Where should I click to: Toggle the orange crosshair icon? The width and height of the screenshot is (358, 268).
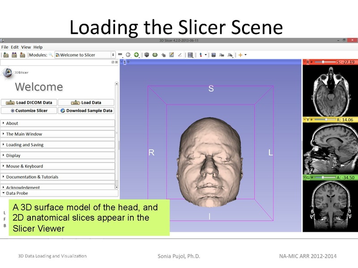tap(240, 55)
